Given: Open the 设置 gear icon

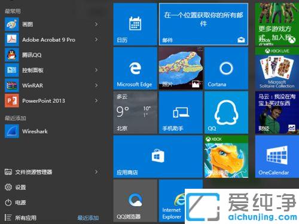Looking at the screenshot, I should 8,187.
